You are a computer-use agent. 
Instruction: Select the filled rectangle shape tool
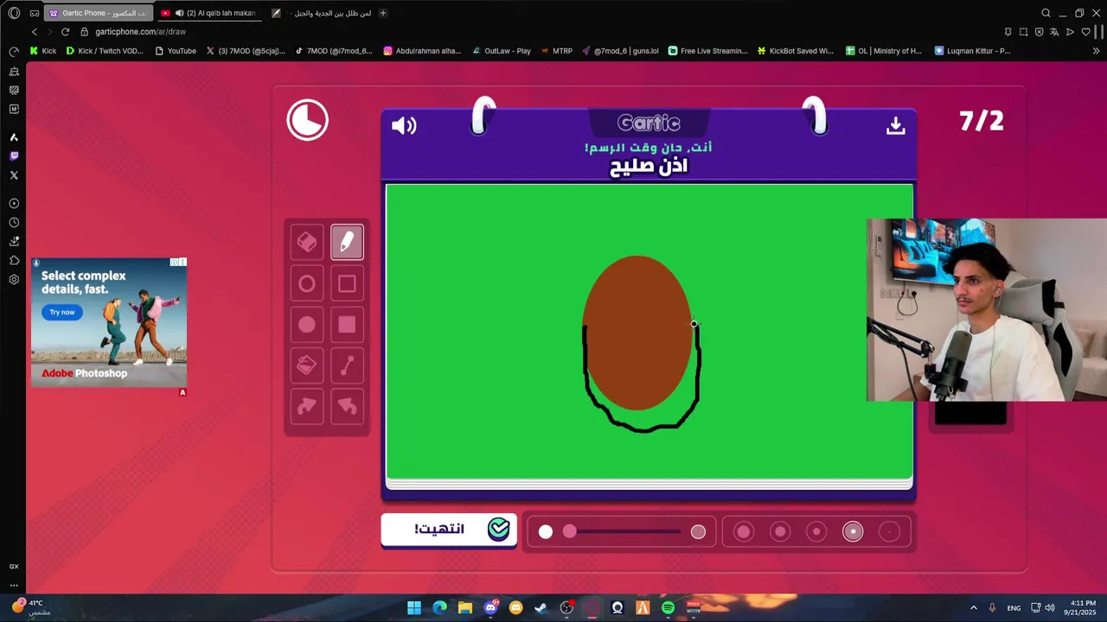click(347, 325)
